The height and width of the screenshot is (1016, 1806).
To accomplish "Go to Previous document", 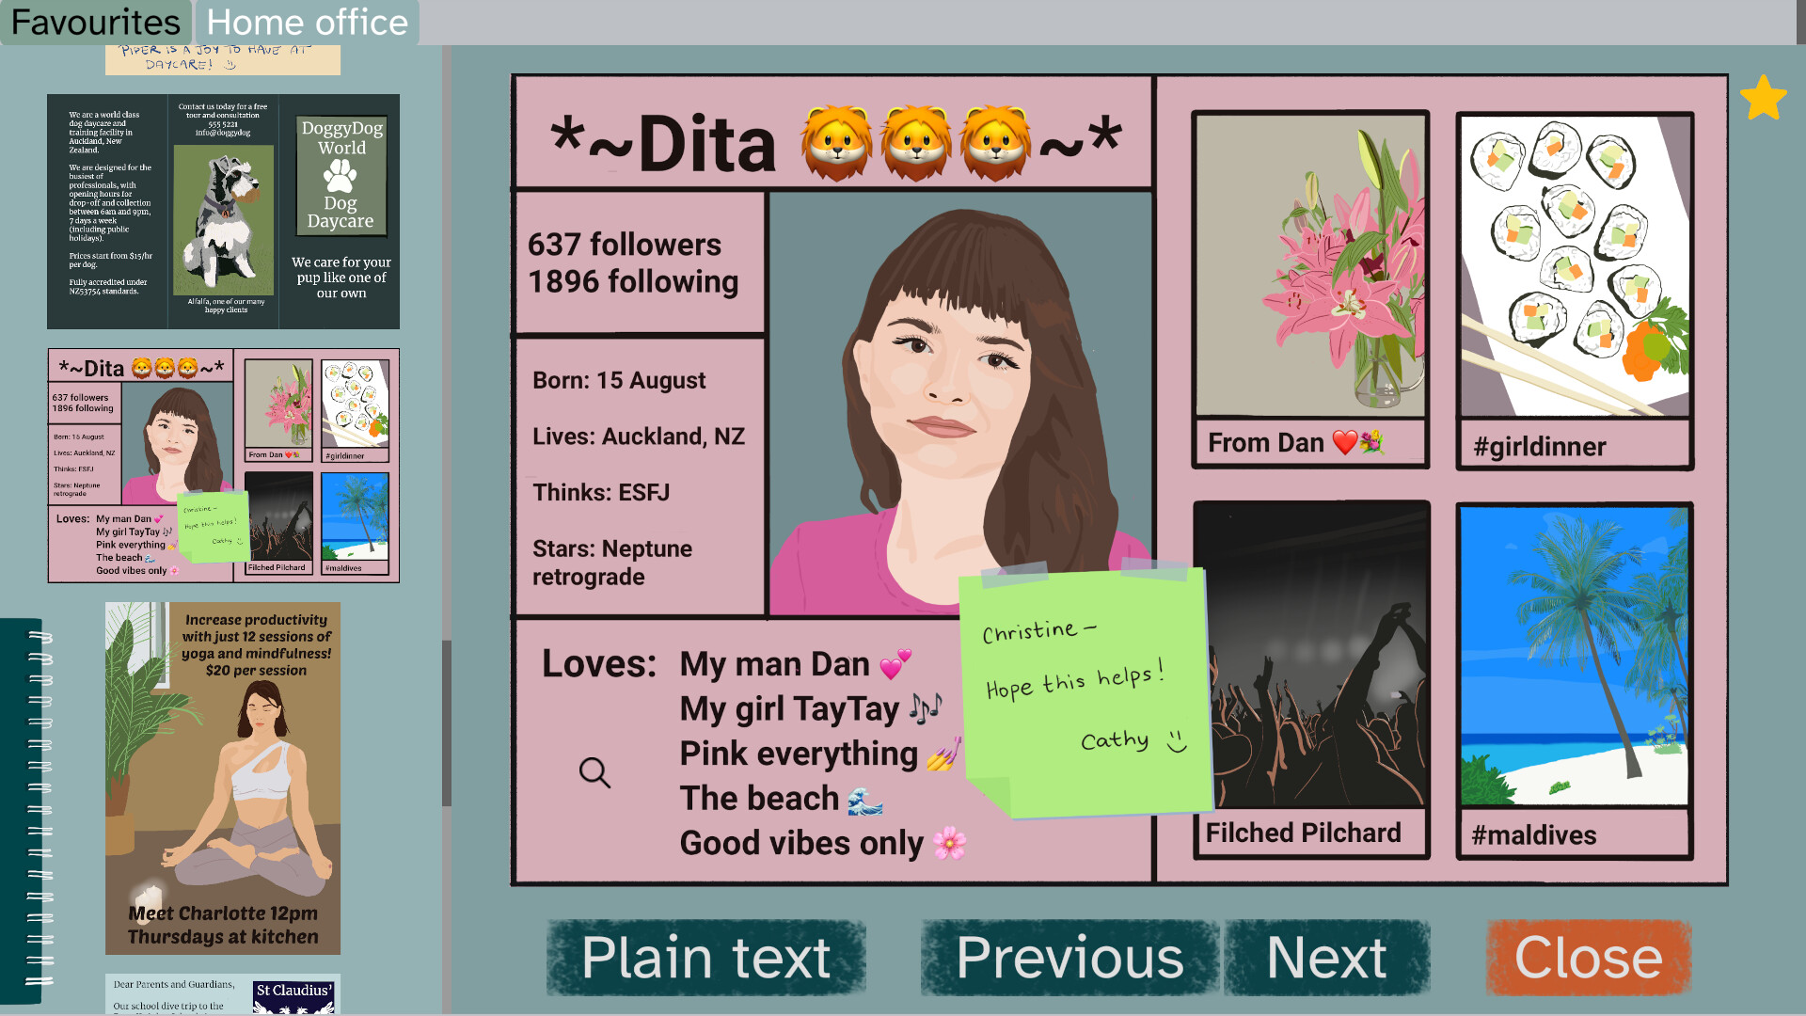I will coord(1069,958).
